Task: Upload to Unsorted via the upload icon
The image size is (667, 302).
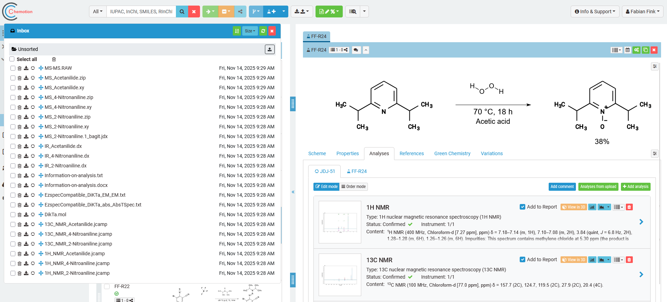Action: [269, 50]
